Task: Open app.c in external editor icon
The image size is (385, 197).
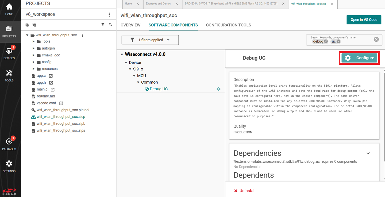Action: [51, 76]
